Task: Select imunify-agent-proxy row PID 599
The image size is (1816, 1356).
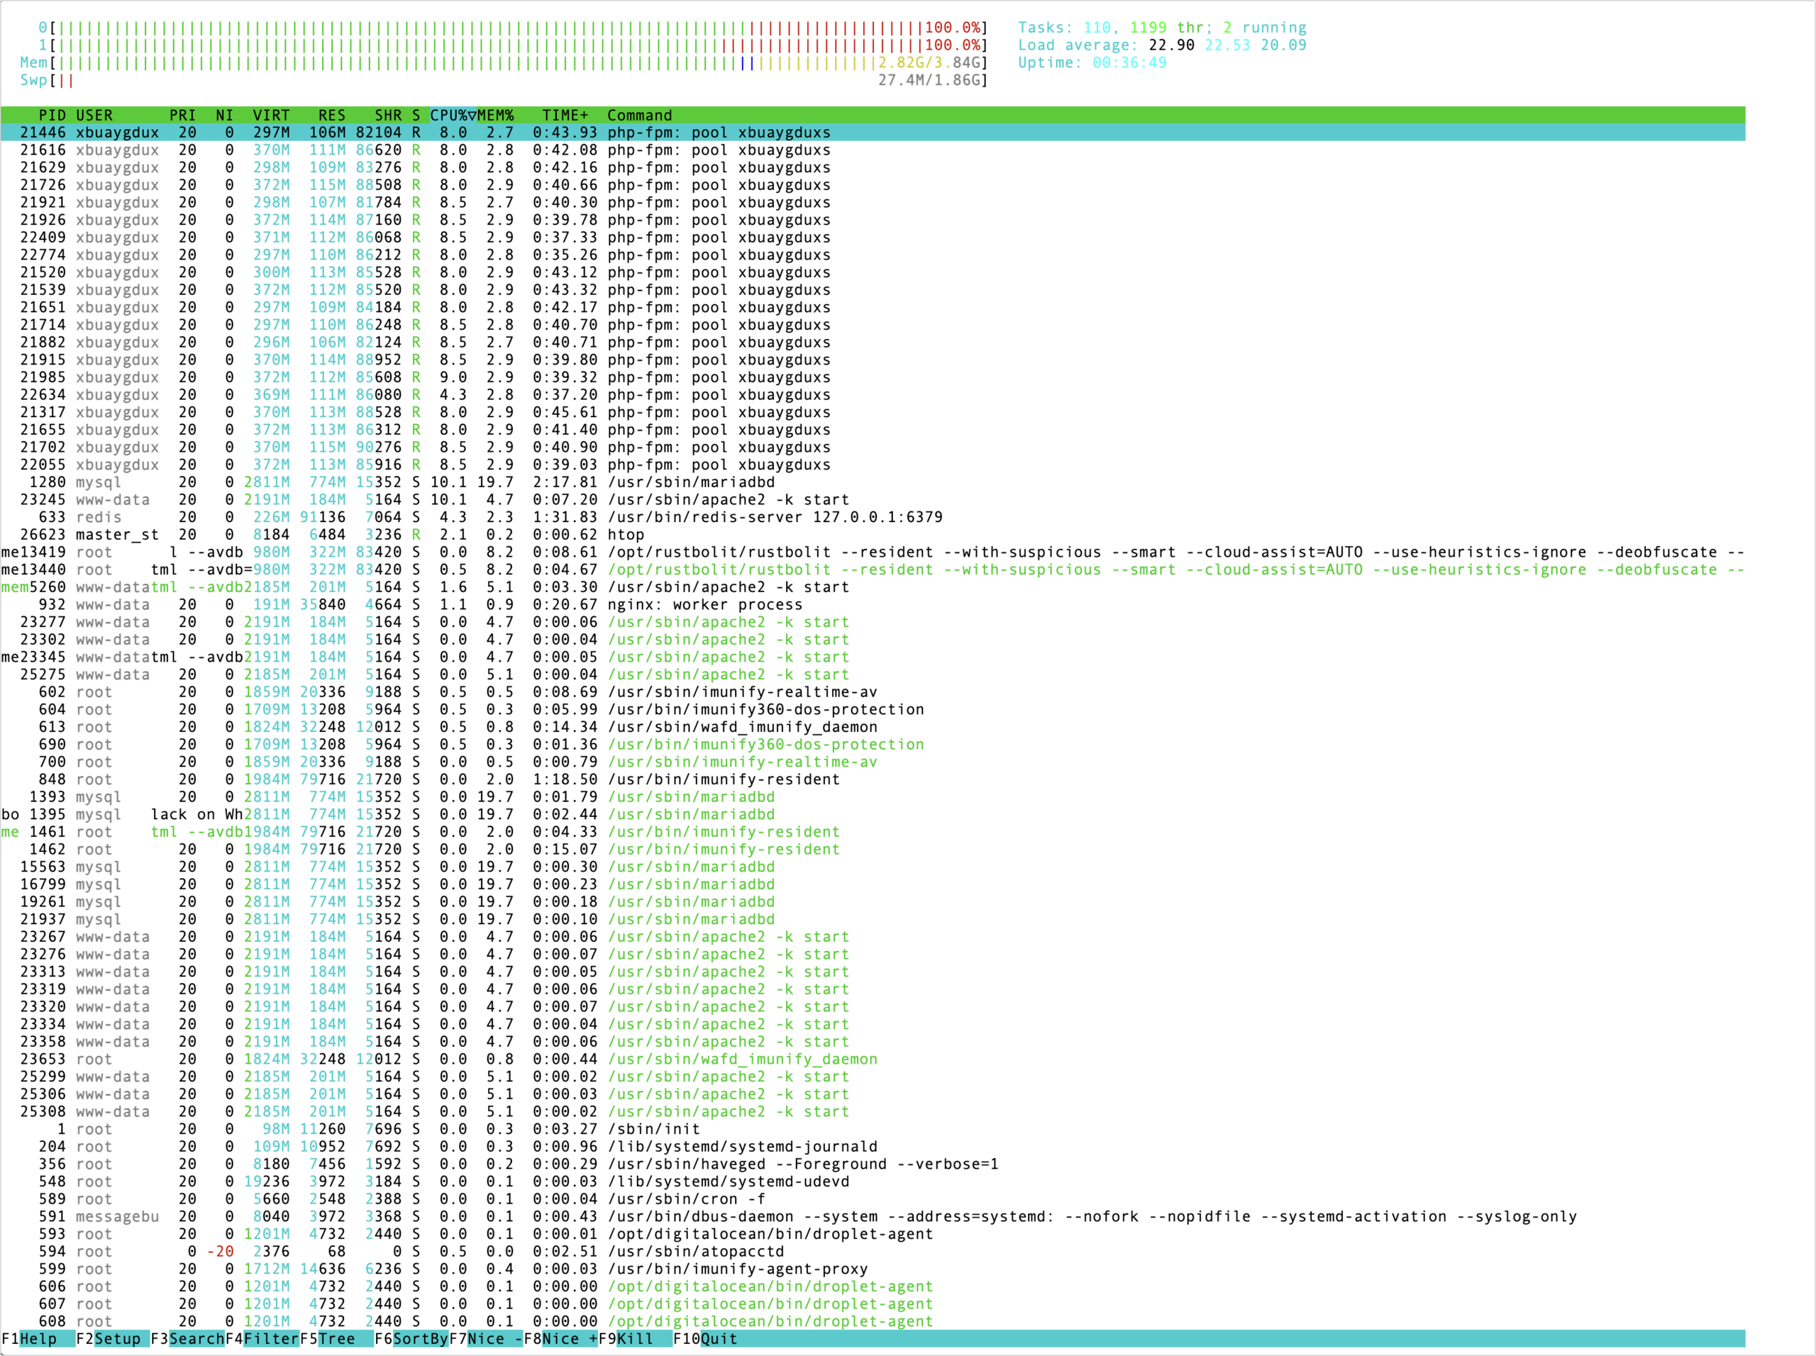Action: [x=873, y=1268]
